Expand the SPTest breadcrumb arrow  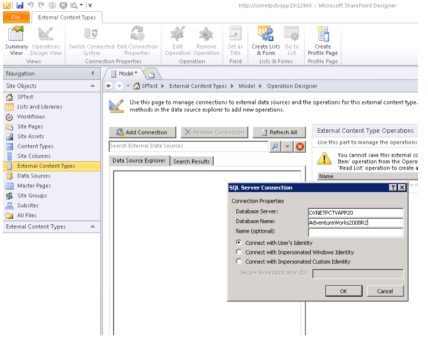pyautogui.click(x=163, y=86)
